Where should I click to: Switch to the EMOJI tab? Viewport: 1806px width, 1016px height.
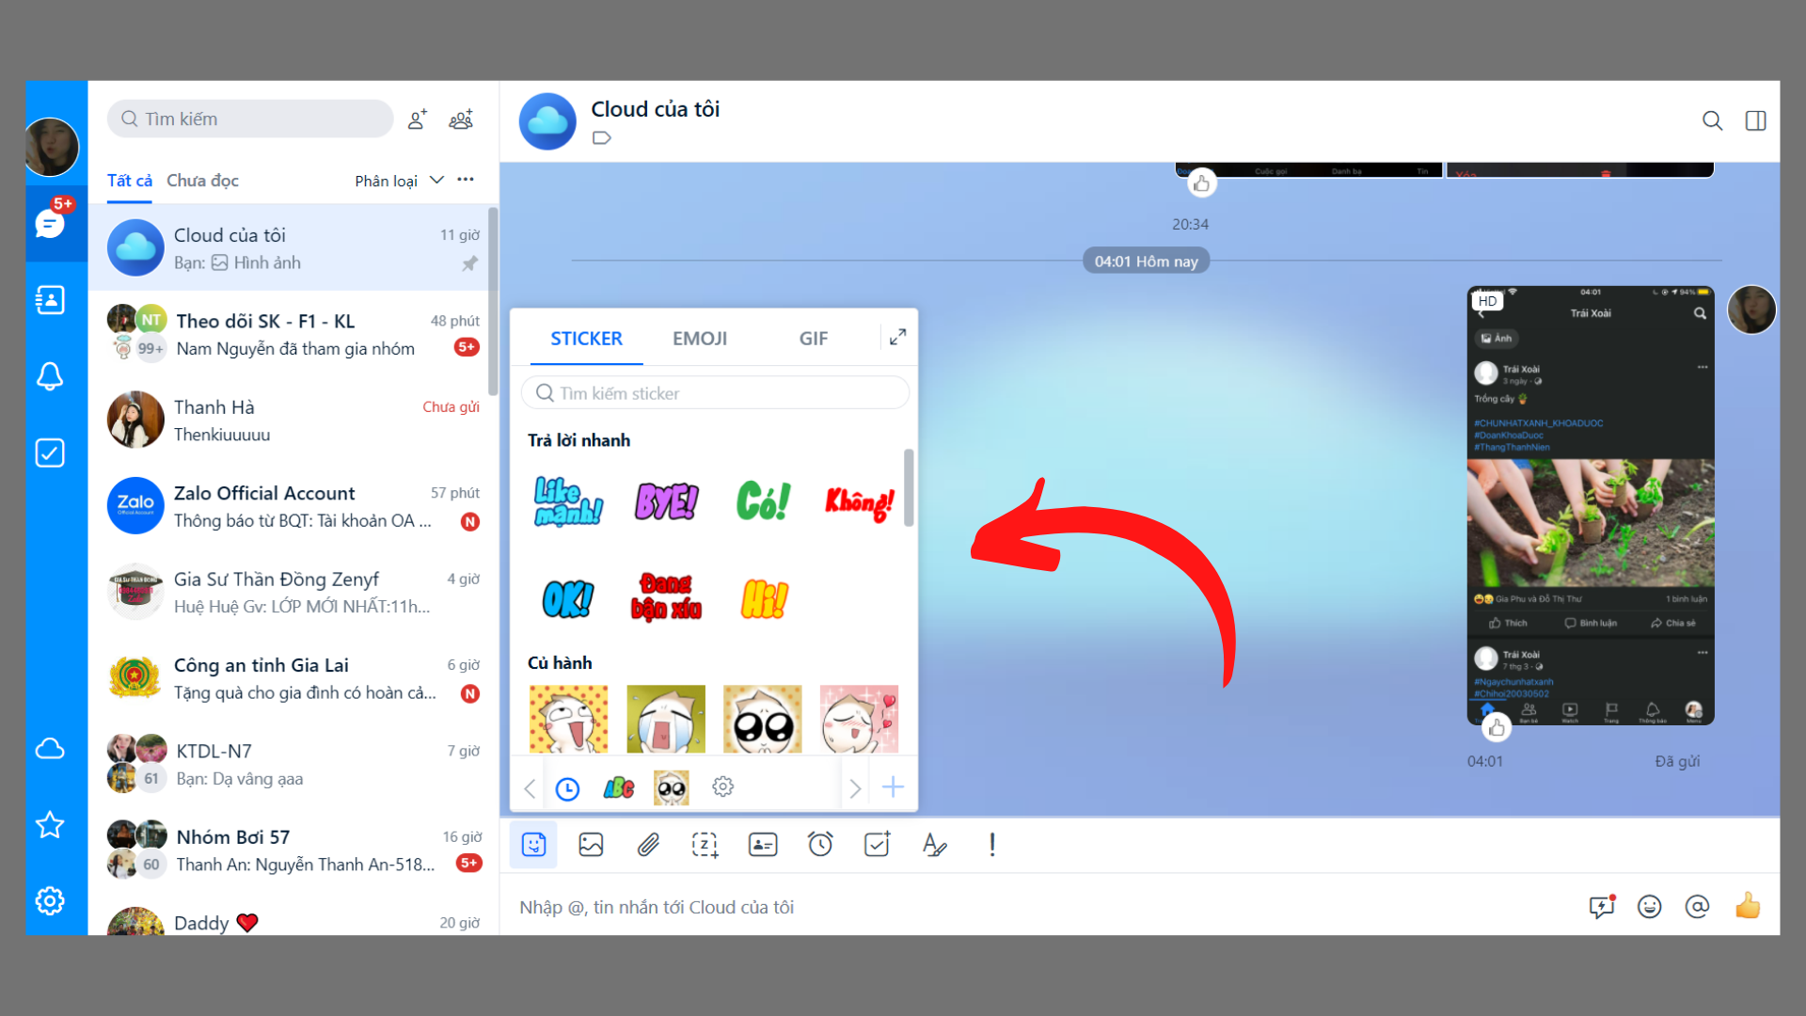[700, 338]
